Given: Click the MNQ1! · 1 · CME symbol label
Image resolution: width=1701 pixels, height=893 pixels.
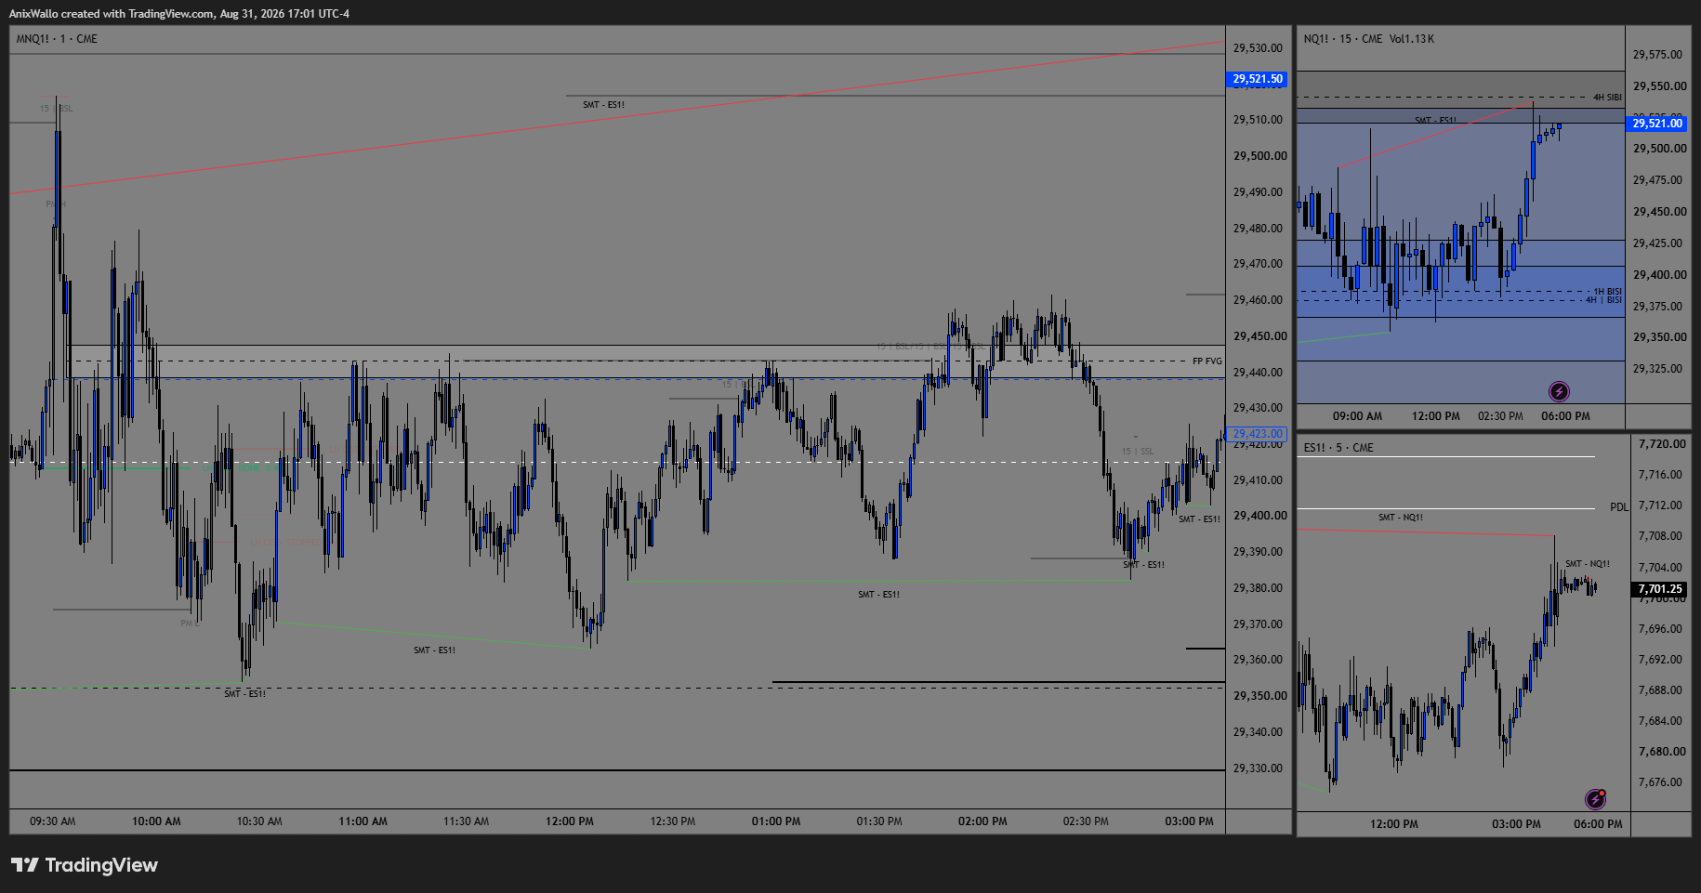Looking at the screenshot, I should (x=57, y=39).
